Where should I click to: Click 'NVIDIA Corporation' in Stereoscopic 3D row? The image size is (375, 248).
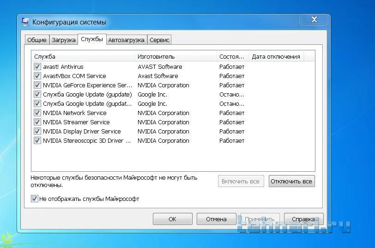[163, 140]
